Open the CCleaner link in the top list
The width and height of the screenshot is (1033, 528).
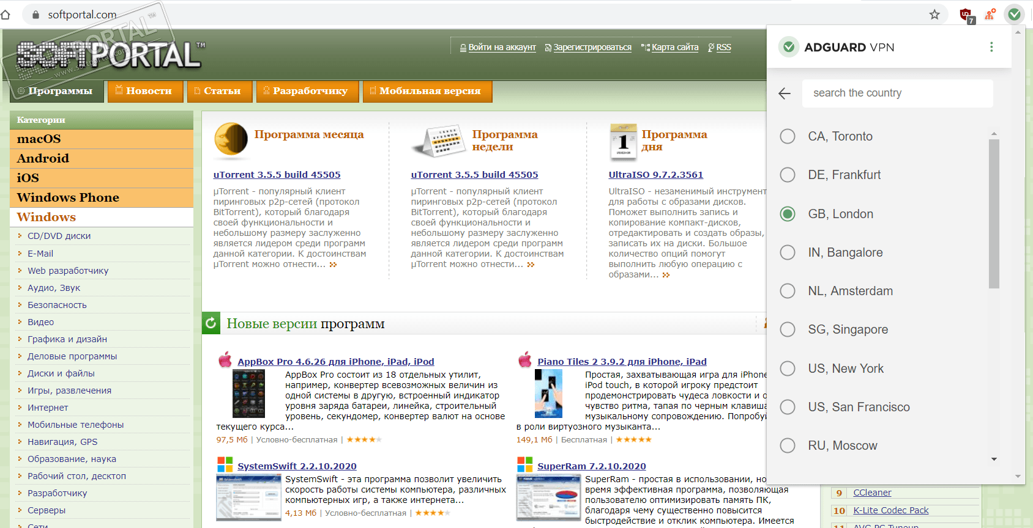point(872,493)
